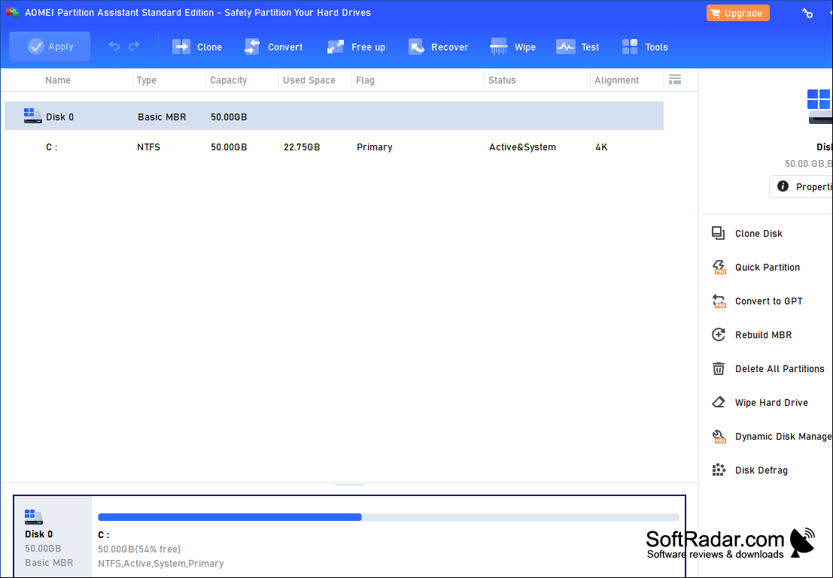Sort by Name column header
Image resolution: width=833 pixels, height=578 pixels.
58,80
